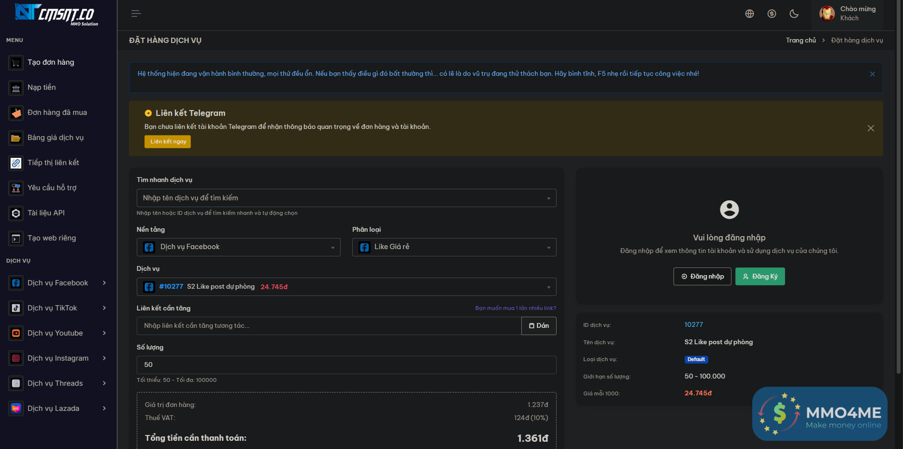Click the Đăng nhập login button
The image size is (903, 449).
702,277
